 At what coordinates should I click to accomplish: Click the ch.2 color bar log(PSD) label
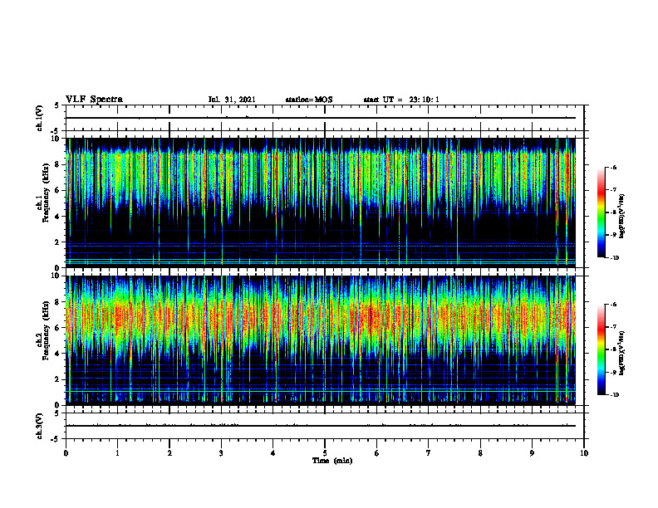(x=622, y=354)
